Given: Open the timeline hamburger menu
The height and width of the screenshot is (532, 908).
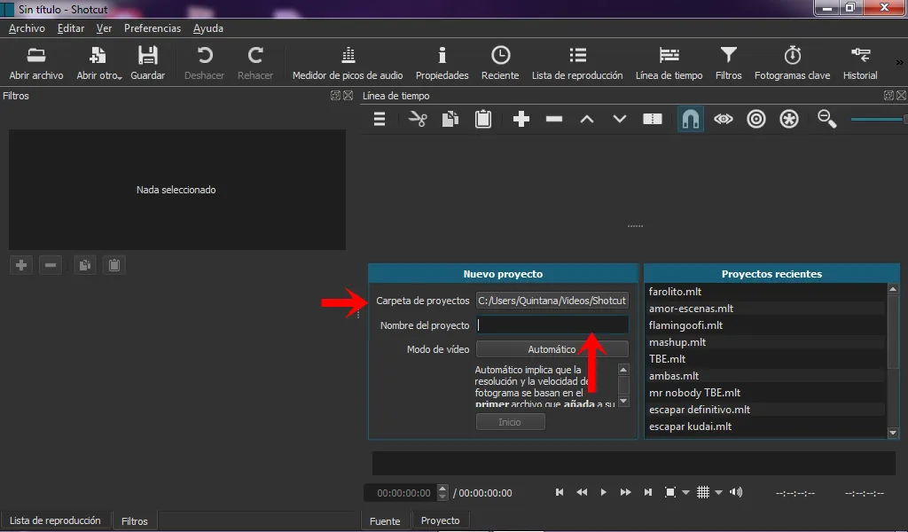Looking at the screenshot, I should (380, 119).
